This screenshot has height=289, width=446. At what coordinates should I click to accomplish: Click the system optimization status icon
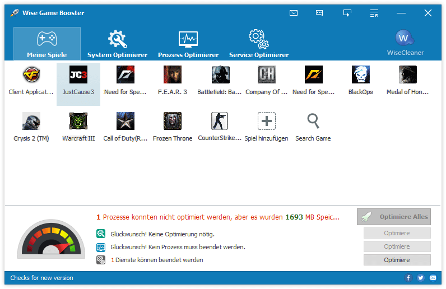click(101, 234)
